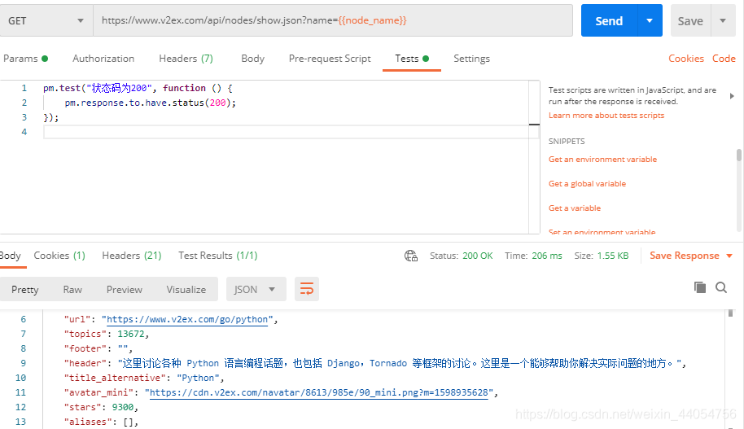Screen dimensions: 744x429
Task: Click the Size 1.55 KB value
Action: [x=613, y=256]
